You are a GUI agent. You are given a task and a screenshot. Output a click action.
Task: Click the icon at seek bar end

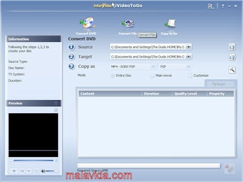click(56, 161)
